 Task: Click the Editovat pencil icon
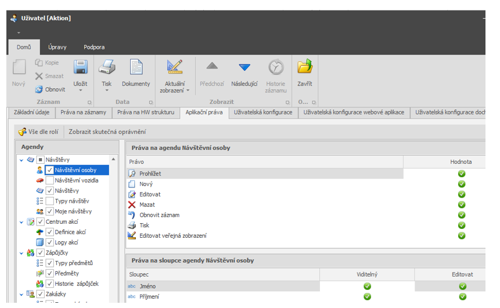pyautogui.click(x=132, y=194)
